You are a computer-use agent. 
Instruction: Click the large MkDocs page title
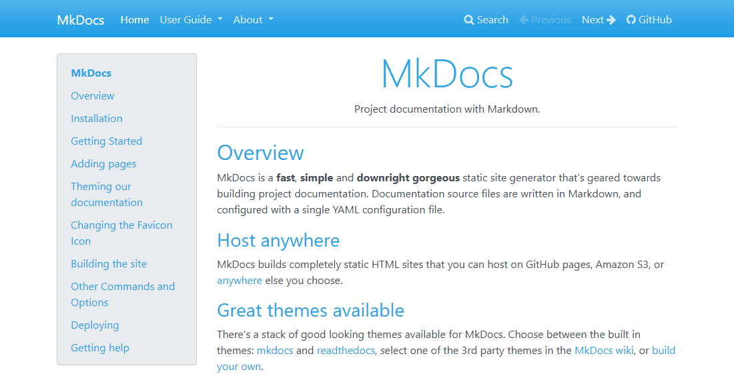click(x=447, y=74)
